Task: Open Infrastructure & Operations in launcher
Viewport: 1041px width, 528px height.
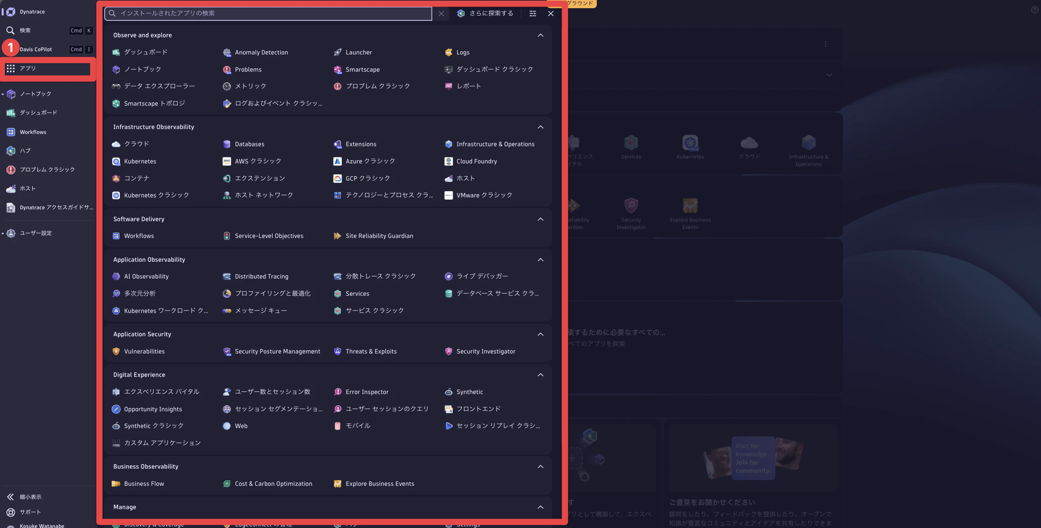Action: click(x=490, y=144)
